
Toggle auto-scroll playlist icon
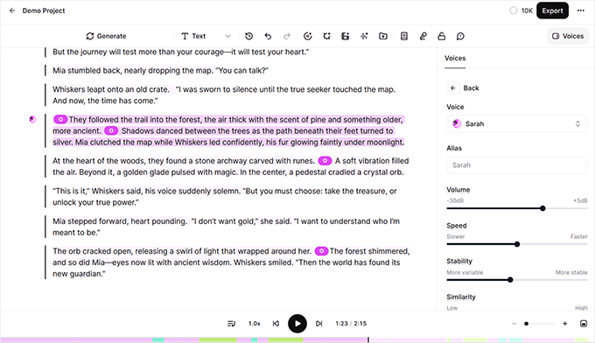(x=232, y=324)
